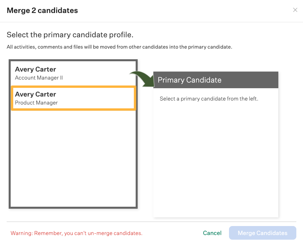Click the Primary Candidate panel header

[x=189, y=80]
